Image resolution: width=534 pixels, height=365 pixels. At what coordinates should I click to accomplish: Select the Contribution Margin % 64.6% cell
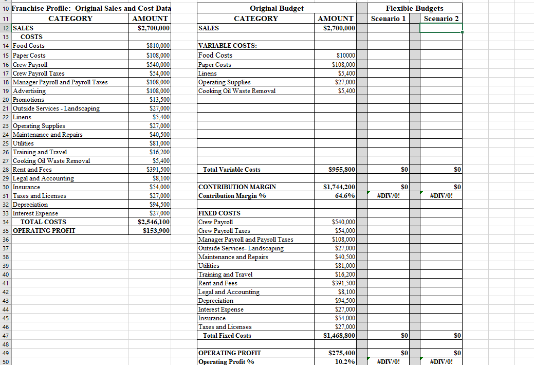(335, 196)
